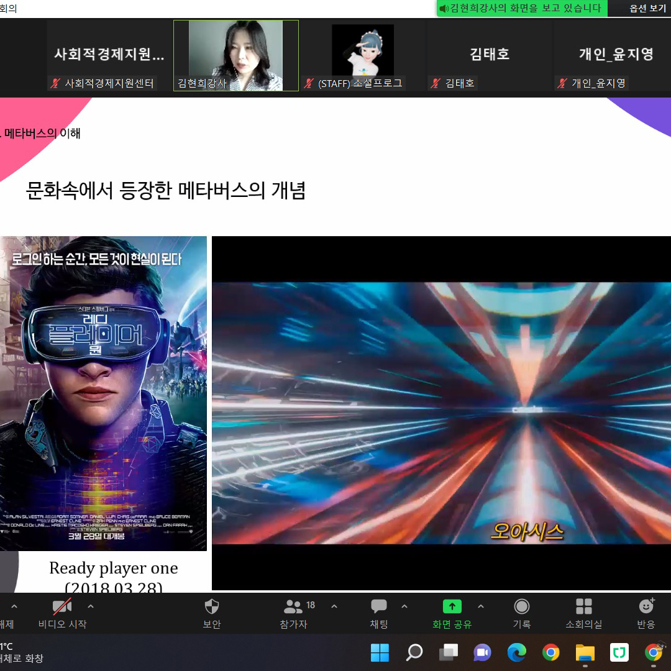Select 김현희강사 video thumbnail

click(x=236, y=56)
